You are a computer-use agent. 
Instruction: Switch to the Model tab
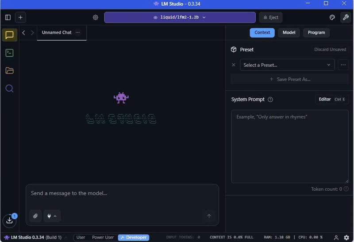coord(289,32)
